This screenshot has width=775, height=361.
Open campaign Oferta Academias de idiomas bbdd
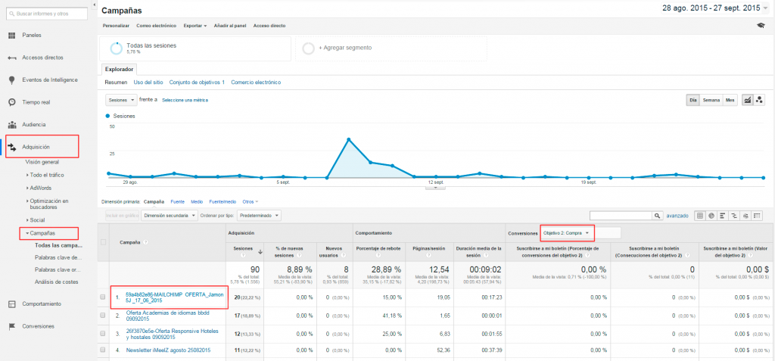point(166,316)
